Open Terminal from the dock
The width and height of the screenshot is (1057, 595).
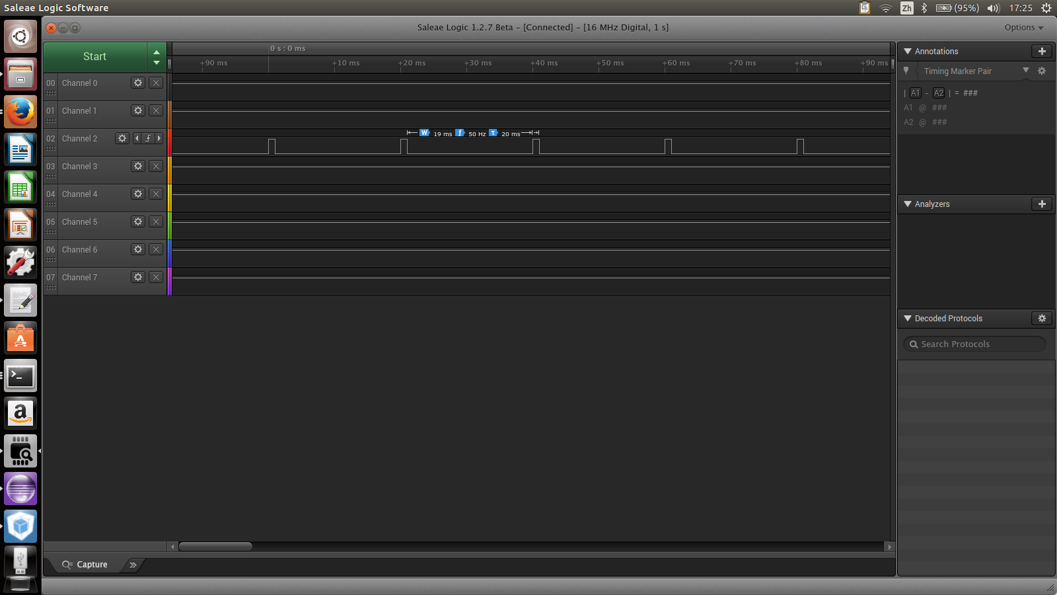click(20, 376)
